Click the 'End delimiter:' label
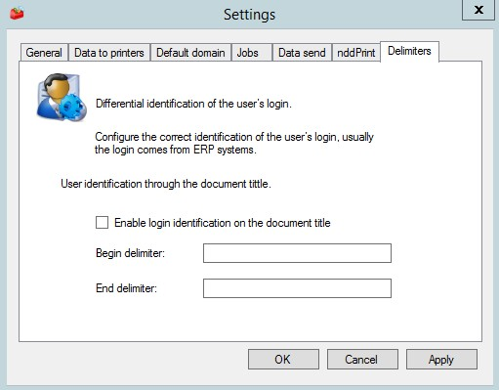 click(126, 288)
